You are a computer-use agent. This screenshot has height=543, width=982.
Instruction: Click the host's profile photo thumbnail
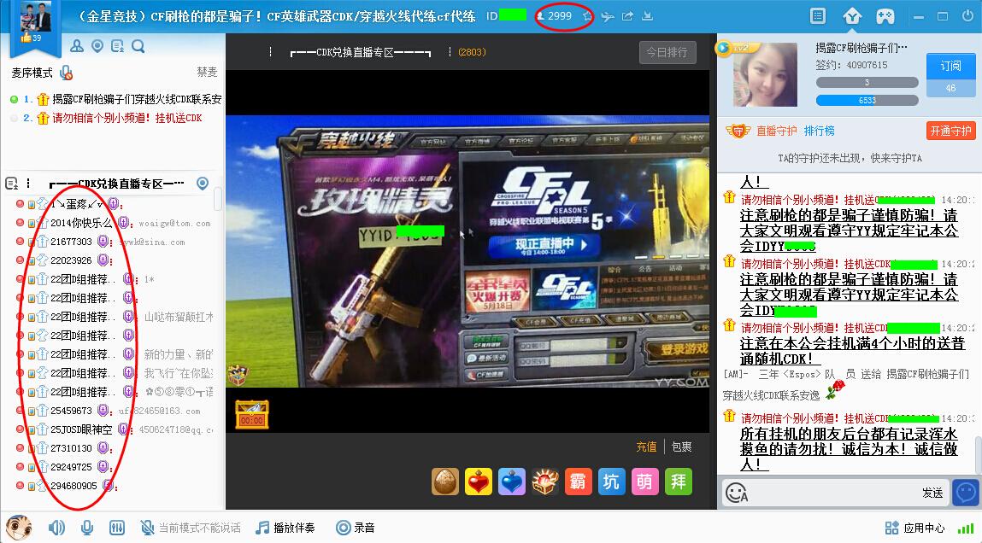pyautogui.click(x=765, y=74)
